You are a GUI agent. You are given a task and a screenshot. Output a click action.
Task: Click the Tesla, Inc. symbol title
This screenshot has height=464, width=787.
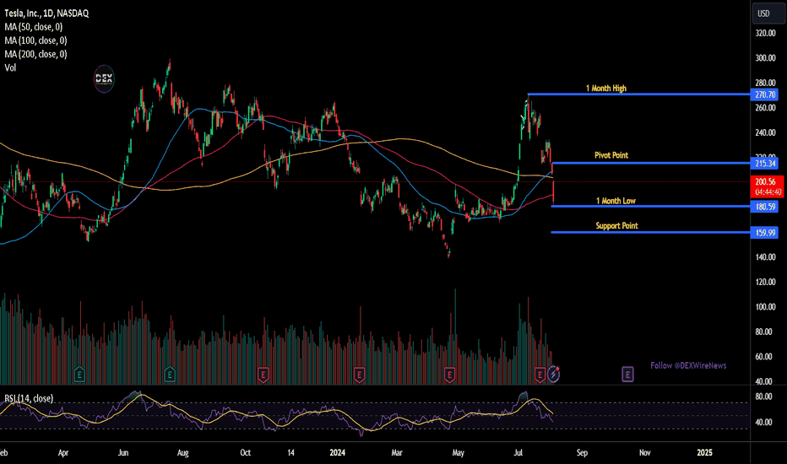46,13
